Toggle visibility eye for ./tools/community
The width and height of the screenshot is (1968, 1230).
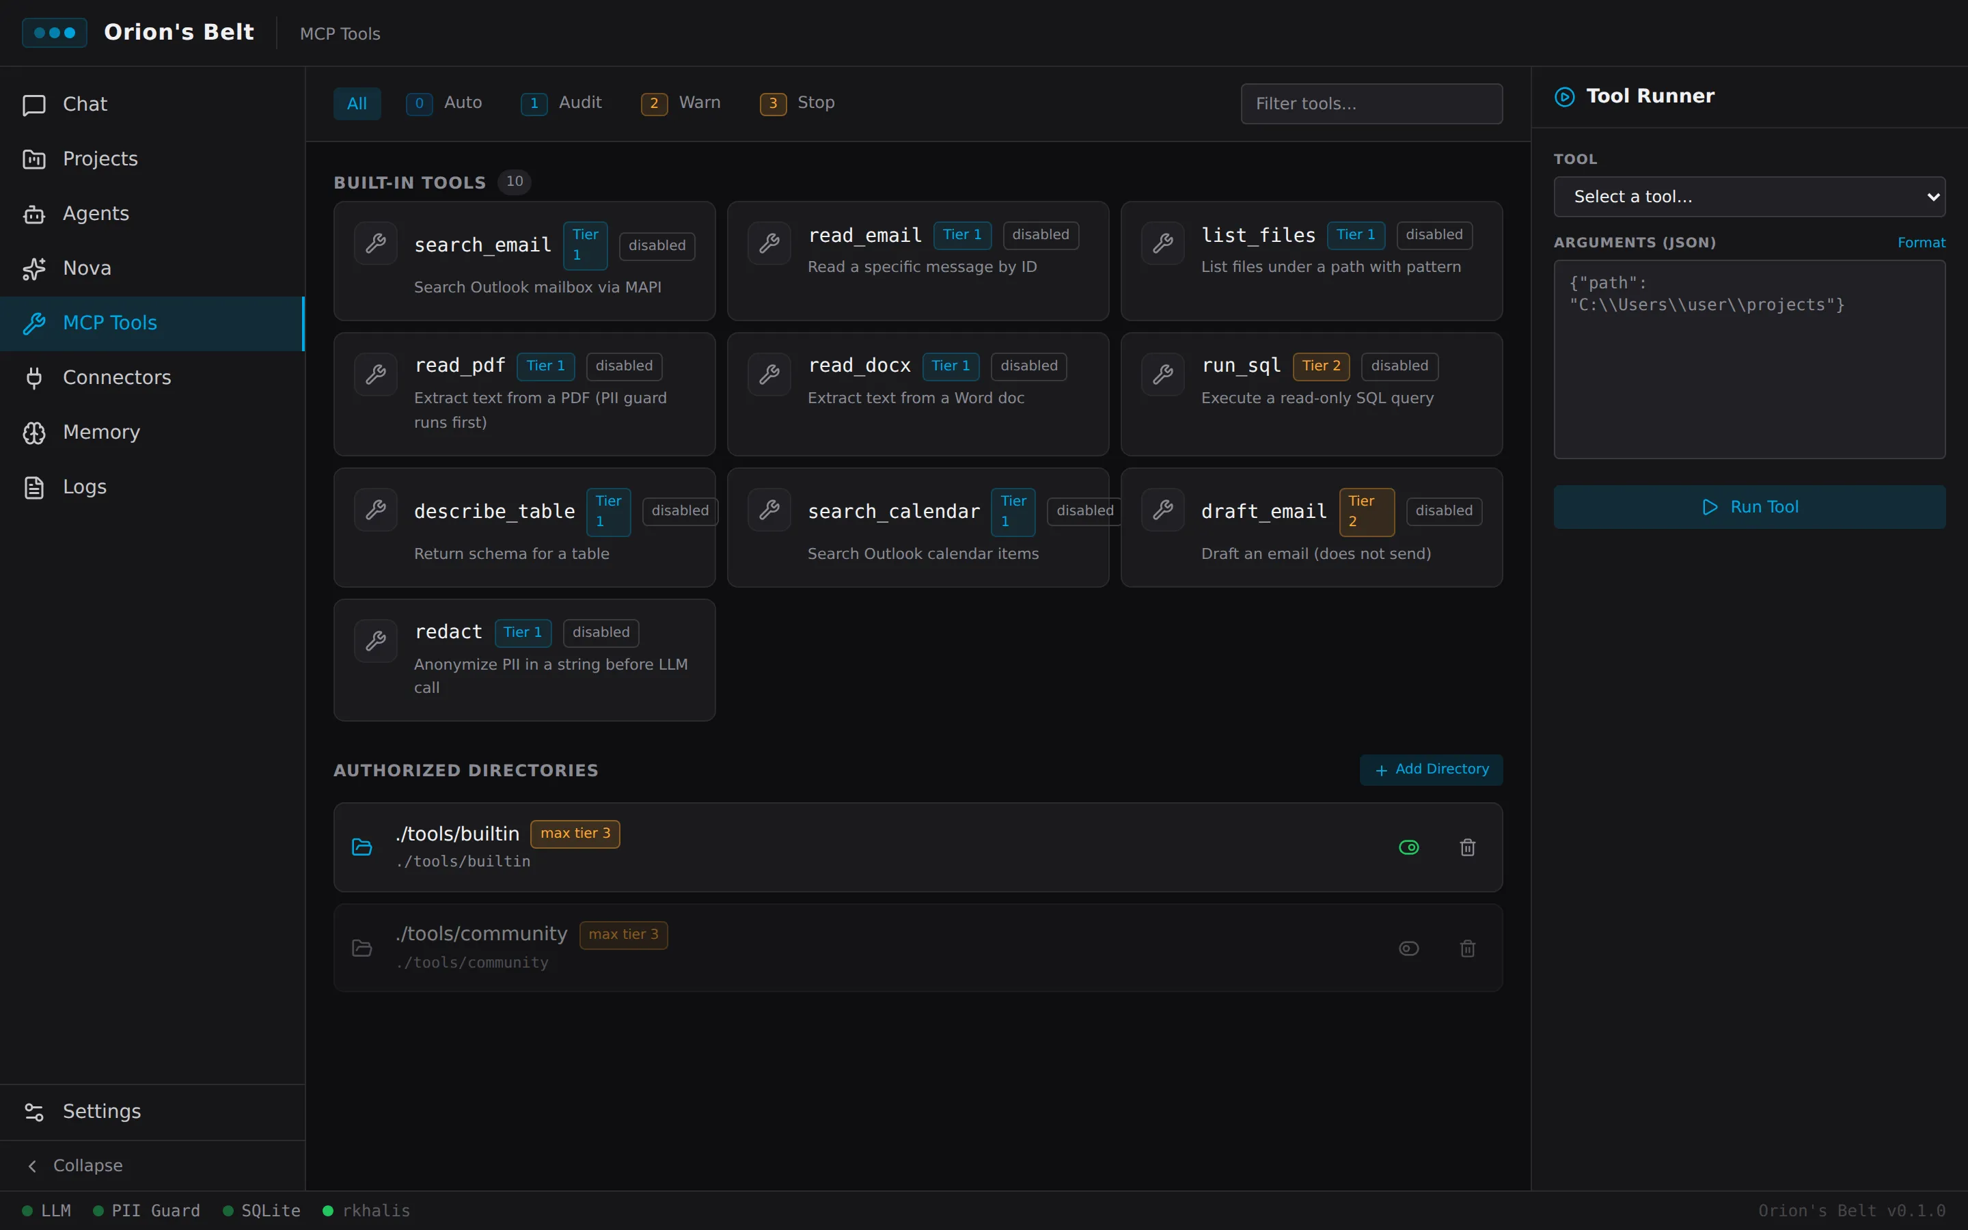point(1409,948)
